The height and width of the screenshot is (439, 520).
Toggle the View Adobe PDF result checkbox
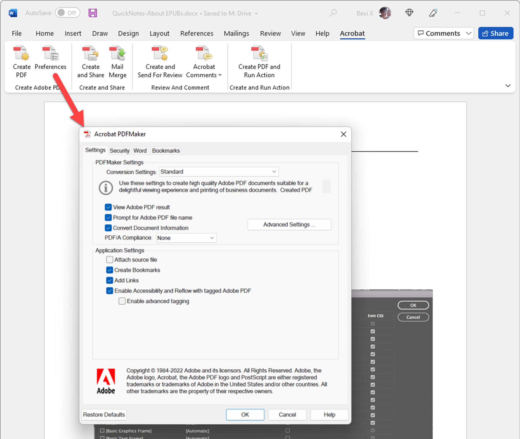click(x=109, y=207)
